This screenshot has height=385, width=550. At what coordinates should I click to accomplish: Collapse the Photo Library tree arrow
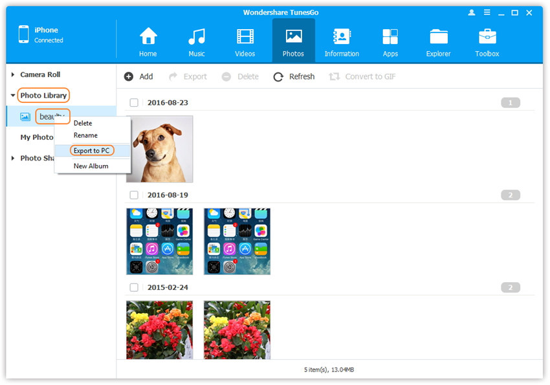point(13,95)
